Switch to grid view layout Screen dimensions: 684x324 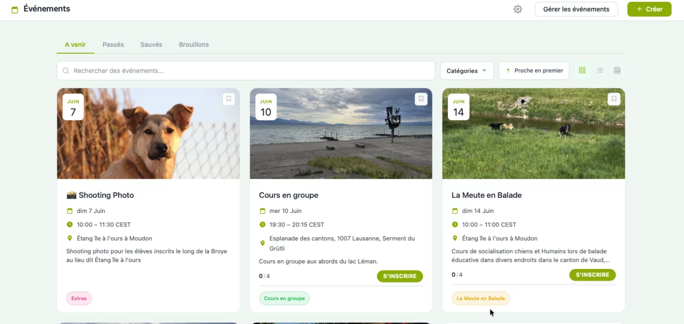[582, 71]
